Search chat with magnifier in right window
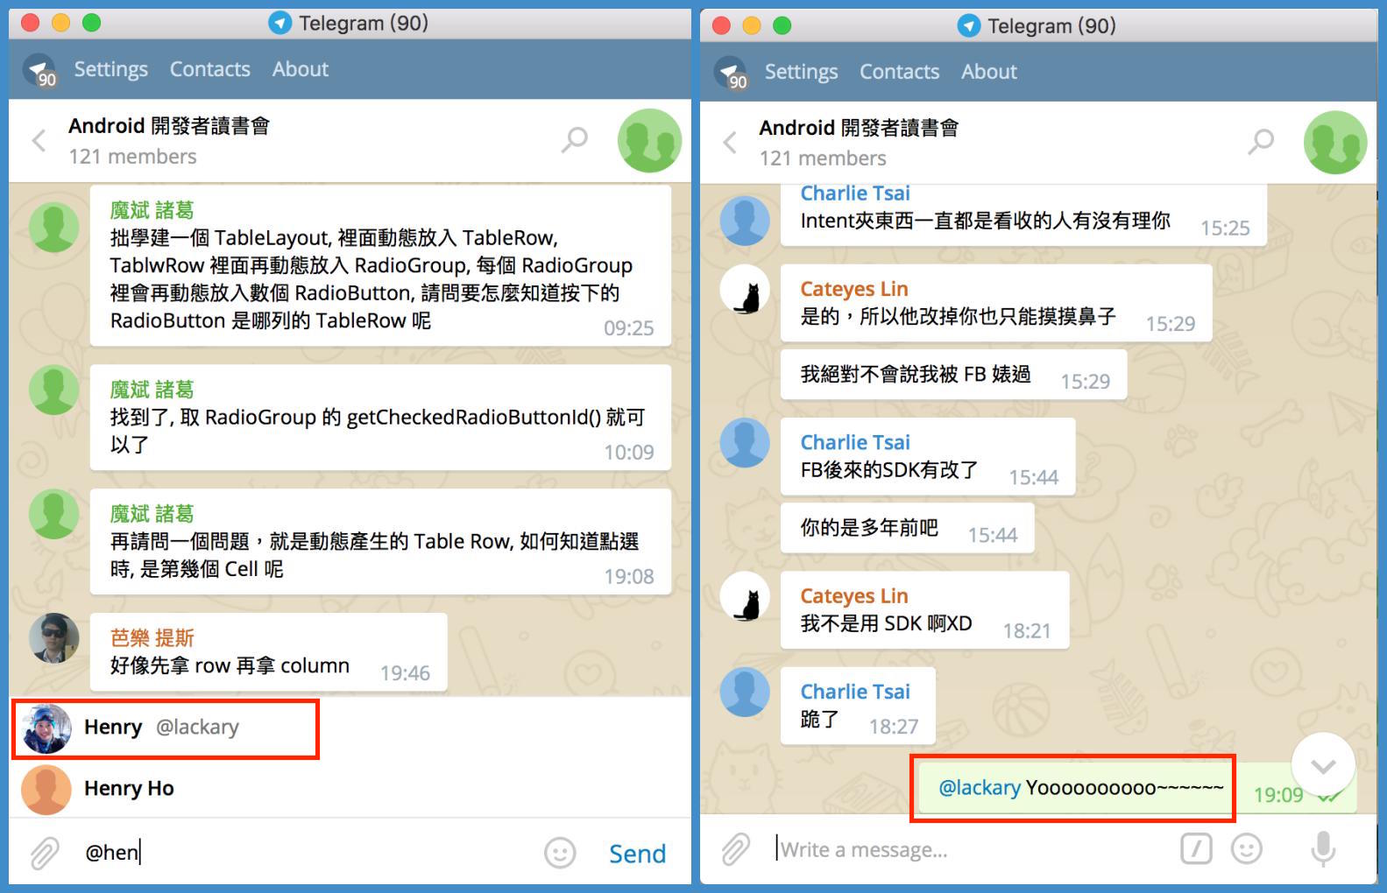This screenshot has height=893, width=1387. click(1261, 141)
